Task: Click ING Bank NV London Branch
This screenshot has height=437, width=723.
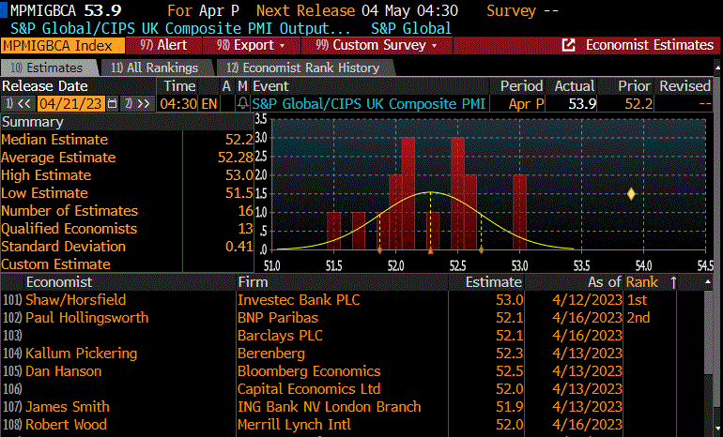Action: (330, 407)
